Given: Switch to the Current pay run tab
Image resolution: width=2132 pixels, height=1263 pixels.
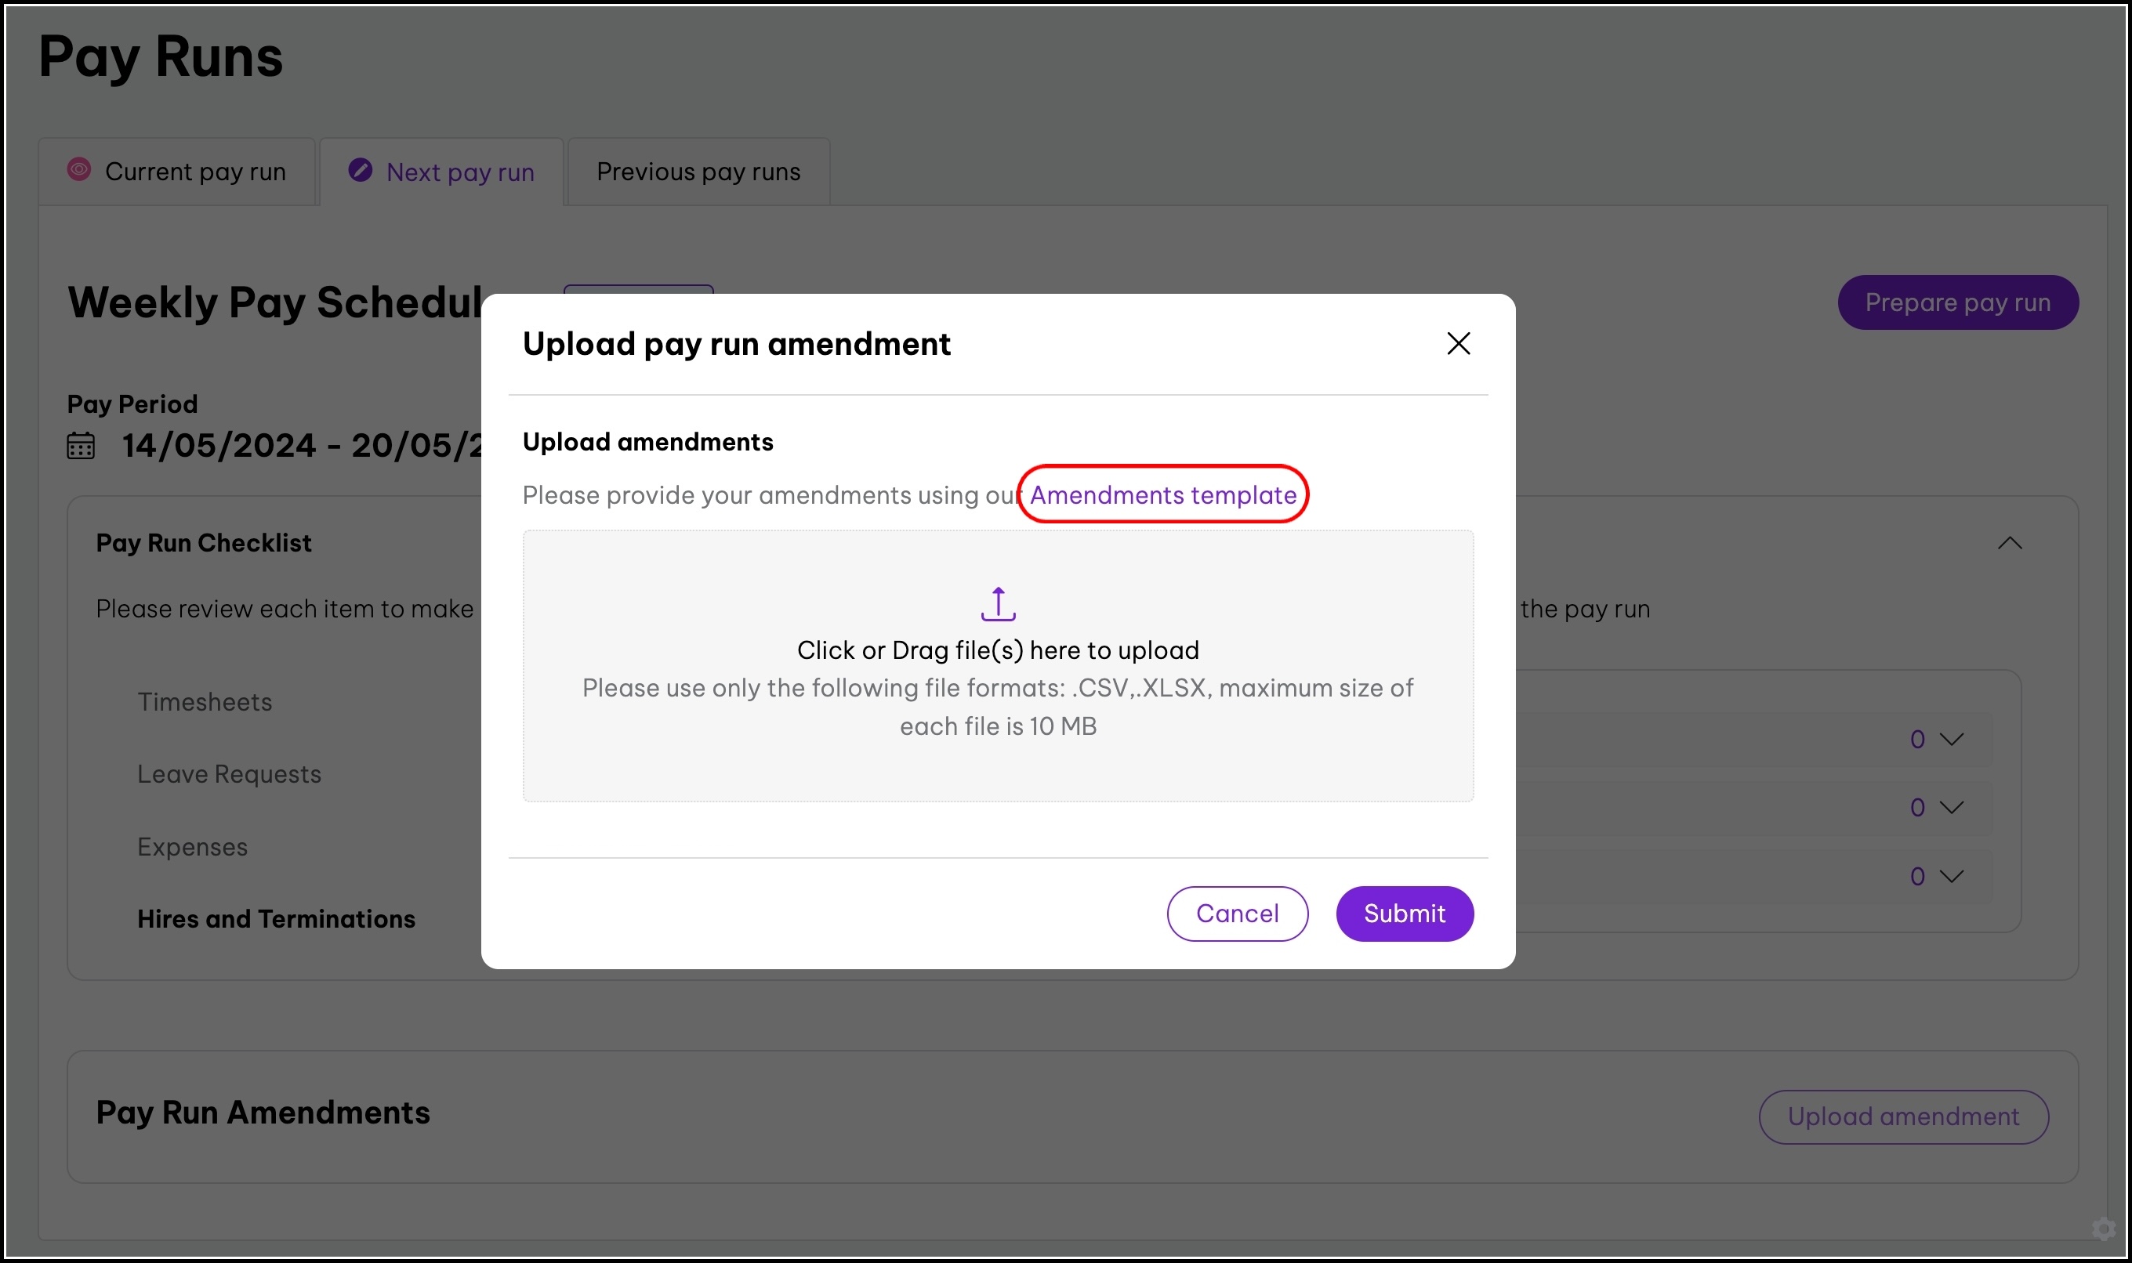Looking at the screenshot, I should pos(195,172).
